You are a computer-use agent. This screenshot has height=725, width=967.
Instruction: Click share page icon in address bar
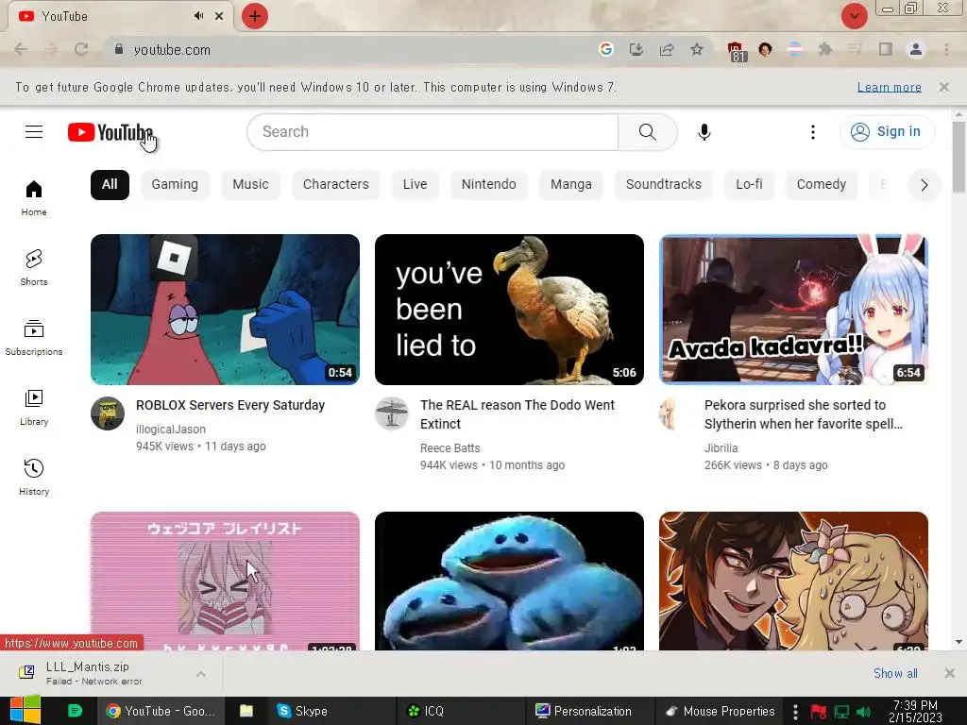[x=666, y=49]
